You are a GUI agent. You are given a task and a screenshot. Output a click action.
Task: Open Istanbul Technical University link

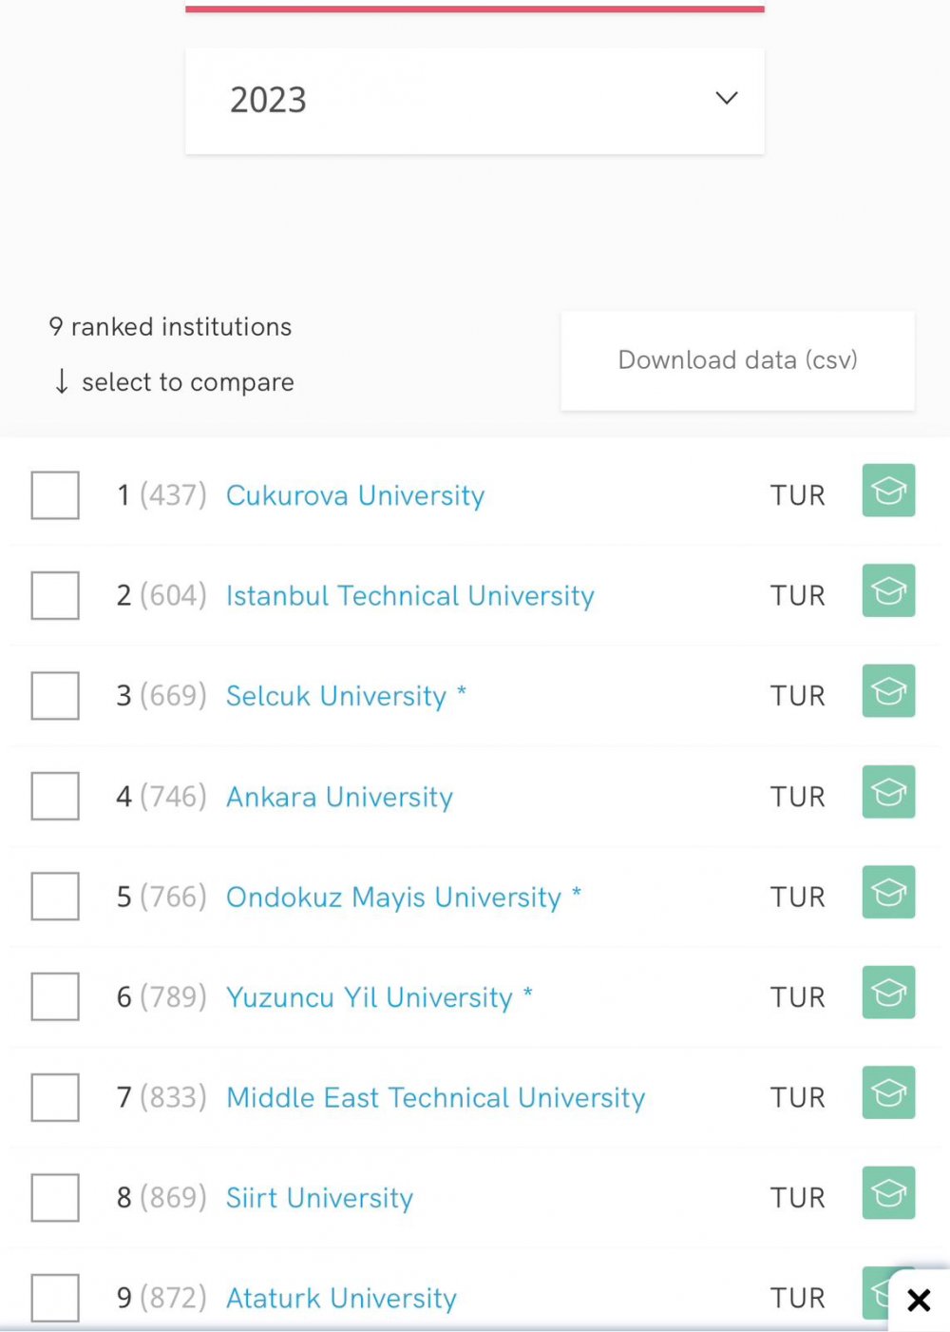410,596
